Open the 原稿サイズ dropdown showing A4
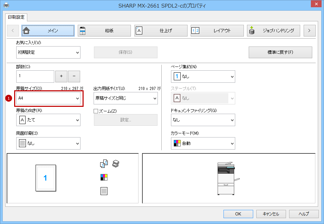 click(x=48, y=98)
